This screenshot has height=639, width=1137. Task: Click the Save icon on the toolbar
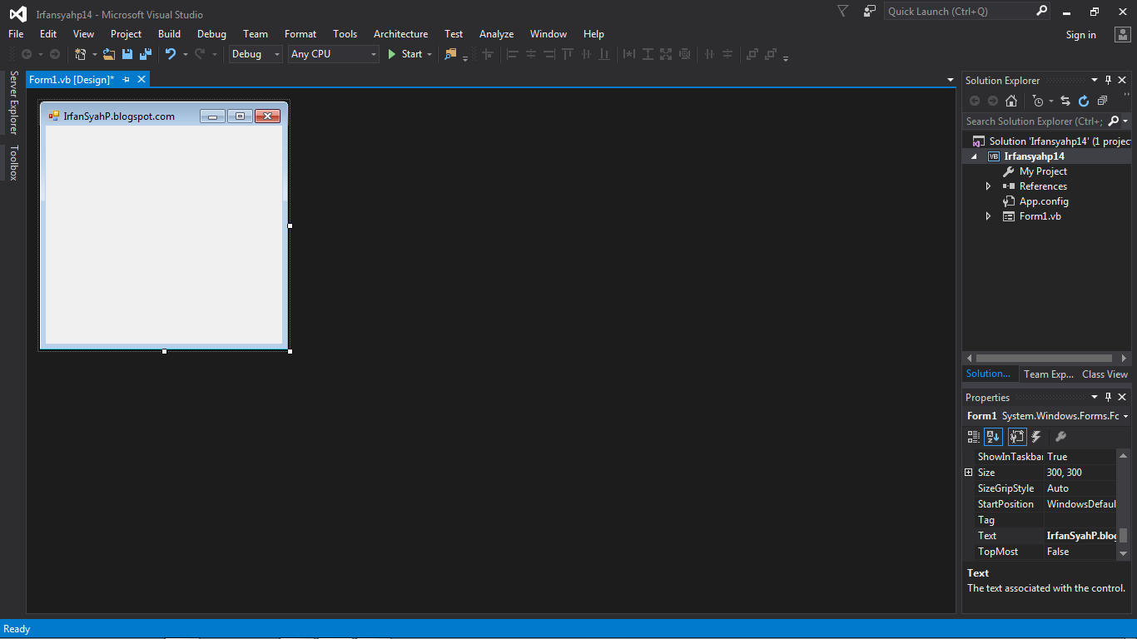pyautogui.click(x=127, y=54)
